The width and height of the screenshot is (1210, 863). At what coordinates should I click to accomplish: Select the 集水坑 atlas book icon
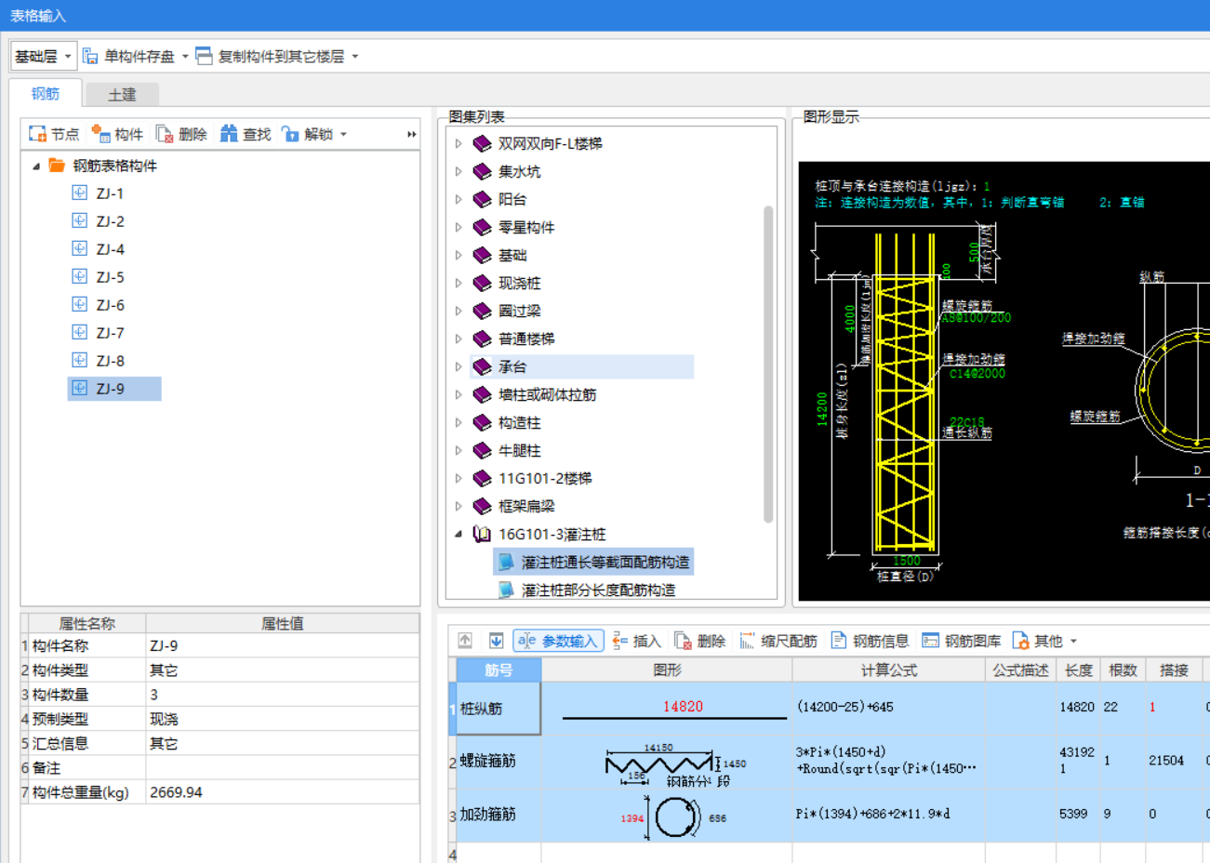(482, 171)
